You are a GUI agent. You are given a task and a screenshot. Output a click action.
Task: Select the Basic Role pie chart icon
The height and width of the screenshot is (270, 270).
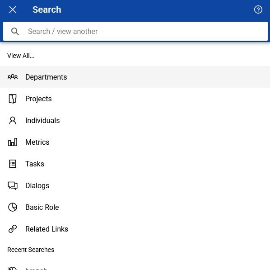(x=13, y=207)
